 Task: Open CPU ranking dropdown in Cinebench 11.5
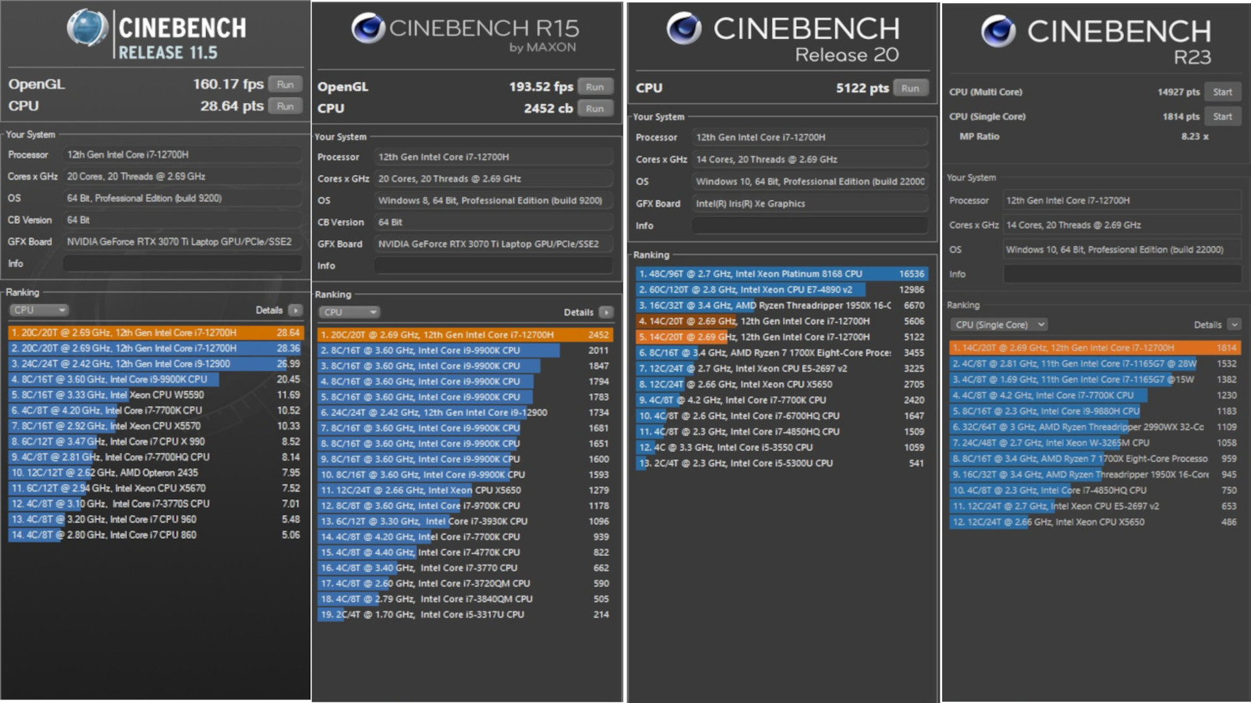coord(39,310)
